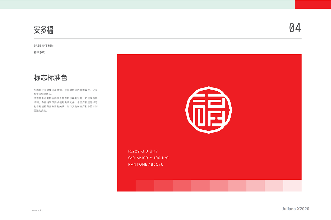The height and width of the screenshot is (220, 331).
Task: Click the white circular logo emblem
Action: click(209, 110)
